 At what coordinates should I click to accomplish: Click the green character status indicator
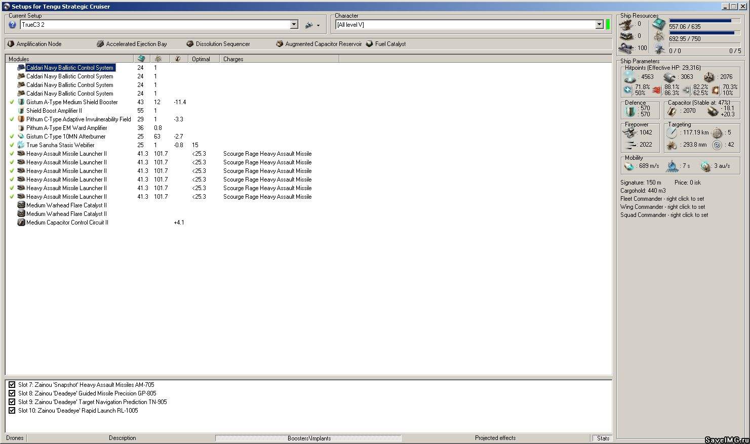click(608, 24)
